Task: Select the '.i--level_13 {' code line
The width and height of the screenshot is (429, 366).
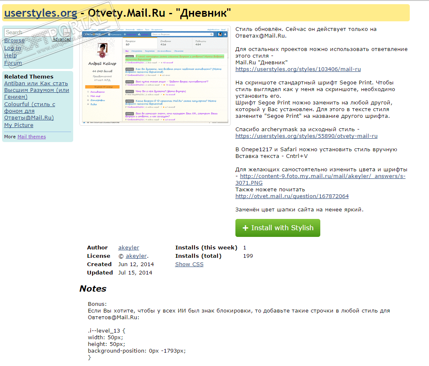Action: 107,331
